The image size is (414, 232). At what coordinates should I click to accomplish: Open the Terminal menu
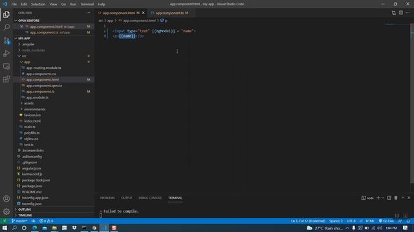(x=87, y=5)
